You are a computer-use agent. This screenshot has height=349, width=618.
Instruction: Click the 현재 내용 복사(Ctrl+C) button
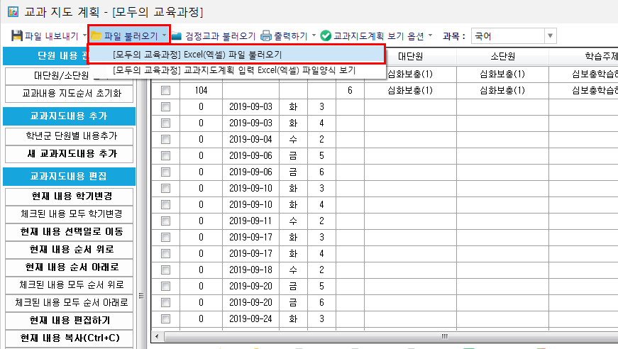(x=70, y=338)
